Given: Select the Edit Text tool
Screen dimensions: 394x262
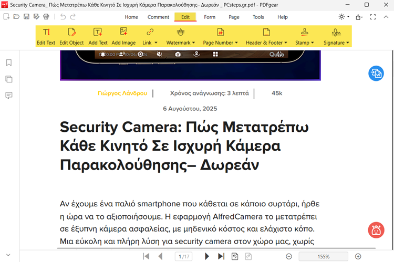Looking at the screenshot, I should 46,36.
